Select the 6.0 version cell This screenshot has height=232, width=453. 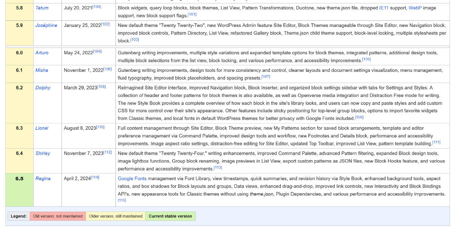coord(19,57)
